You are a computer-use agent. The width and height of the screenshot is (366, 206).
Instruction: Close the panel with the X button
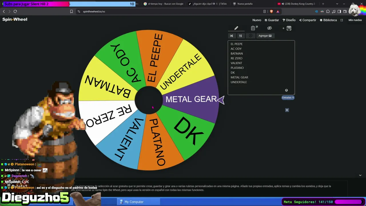287,110
